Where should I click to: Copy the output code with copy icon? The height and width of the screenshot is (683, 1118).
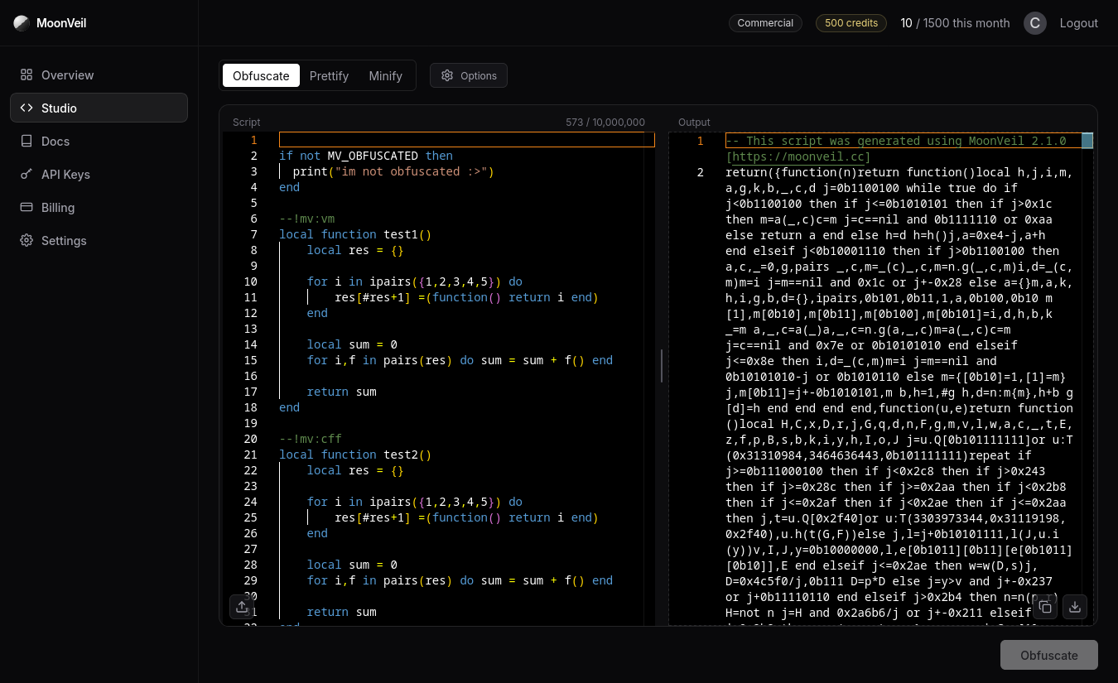[x=1045, y=607]
